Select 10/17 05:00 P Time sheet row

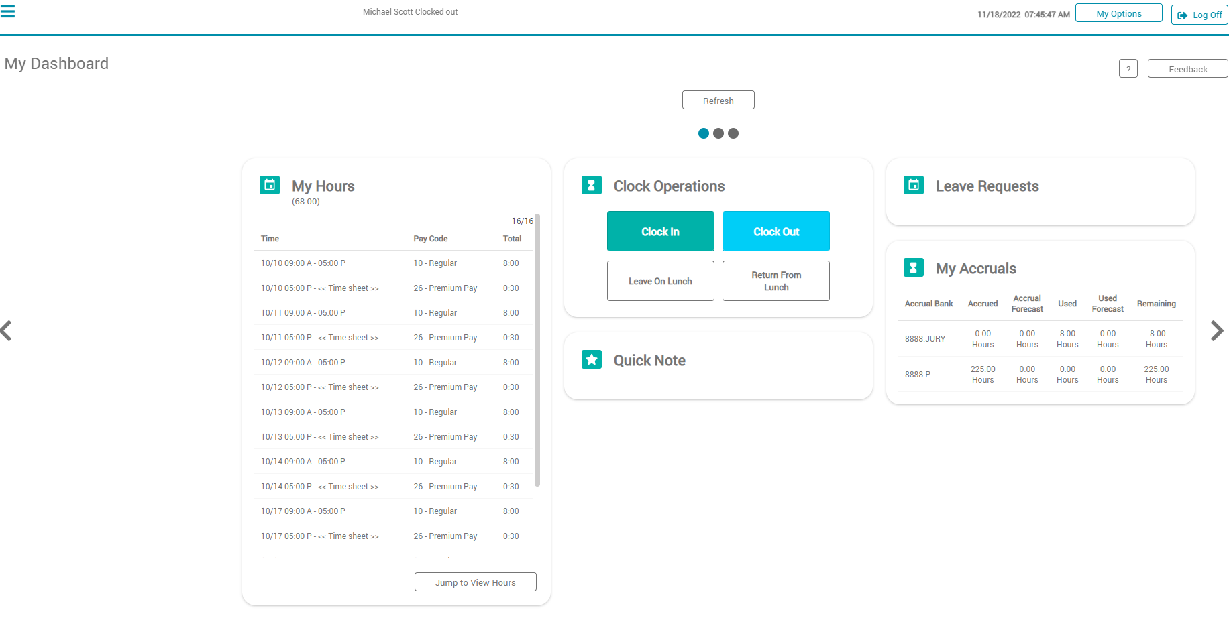(393, 536)
